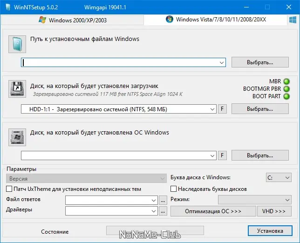The width and height of the screenshot is (300, 243).
Task: Click Выбрать for Windows installation files
Action: pyautogui.click(x=260, y=62)
